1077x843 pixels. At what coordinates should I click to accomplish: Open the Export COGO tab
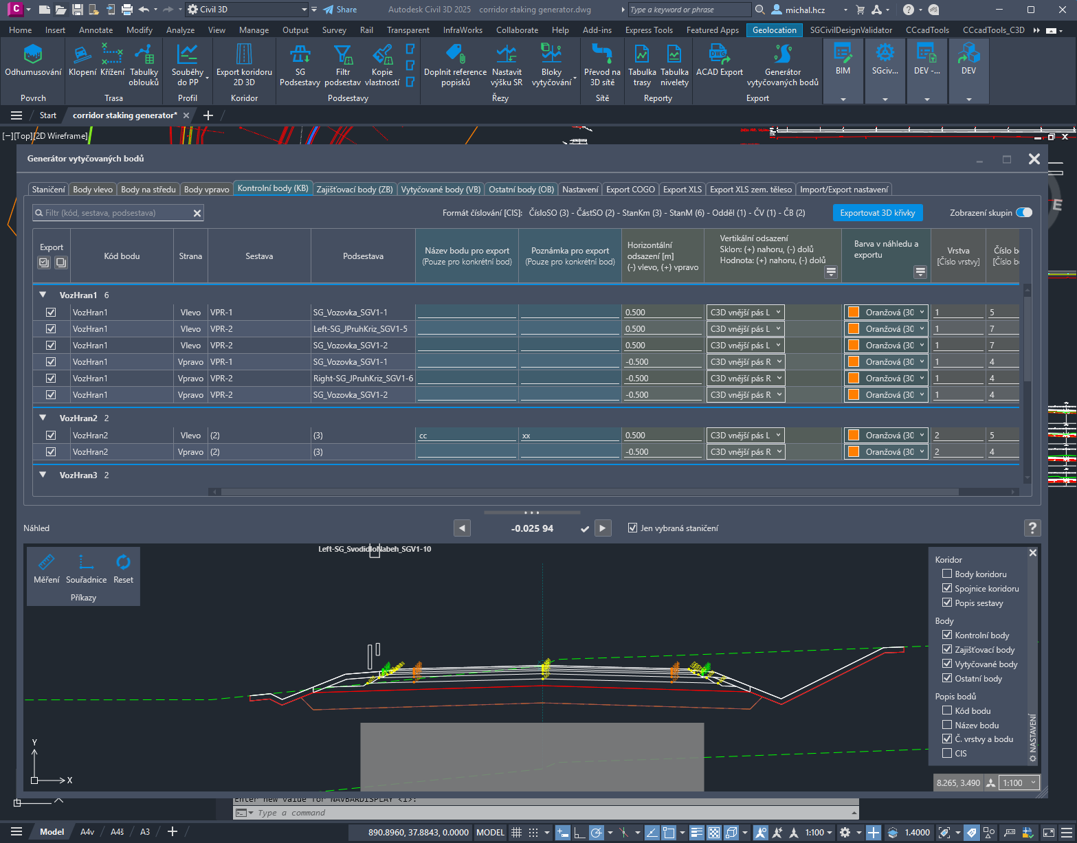pos(630,190)
